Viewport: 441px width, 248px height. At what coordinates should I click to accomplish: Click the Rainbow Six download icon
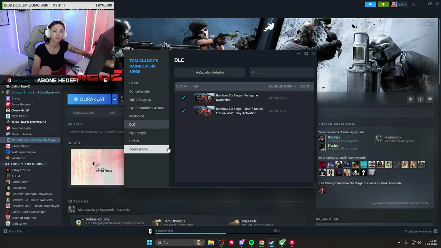click(150, 231)
